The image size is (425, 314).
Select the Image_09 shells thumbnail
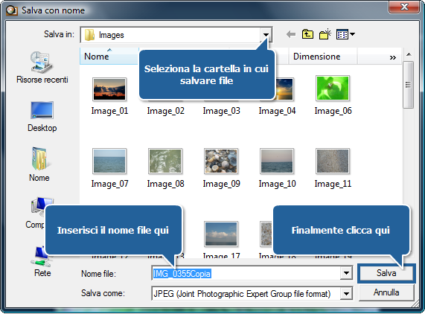point(221,161)
